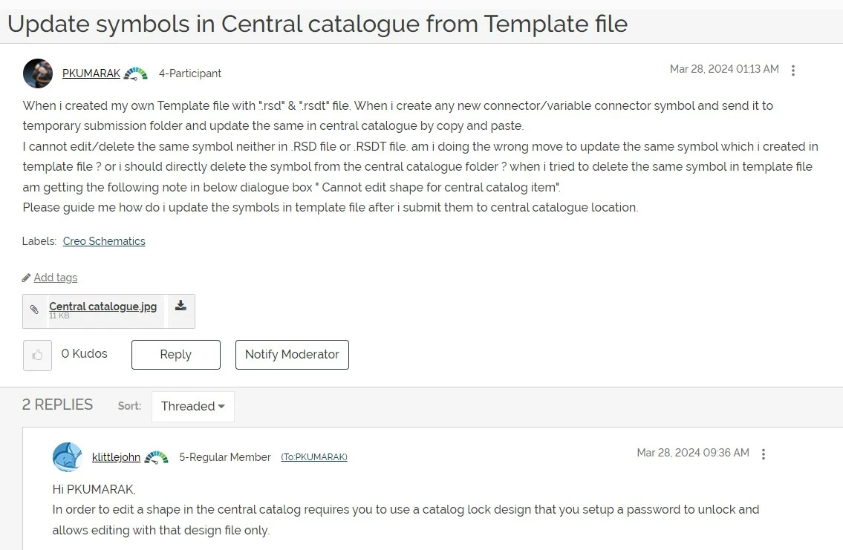
Task: Click the Add tags link
Action: [x=56, y=278]
